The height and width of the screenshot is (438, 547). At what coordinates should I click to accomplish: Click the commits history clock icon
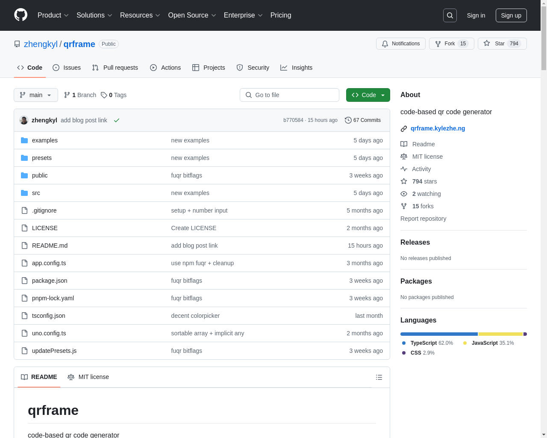pos(348,120)
